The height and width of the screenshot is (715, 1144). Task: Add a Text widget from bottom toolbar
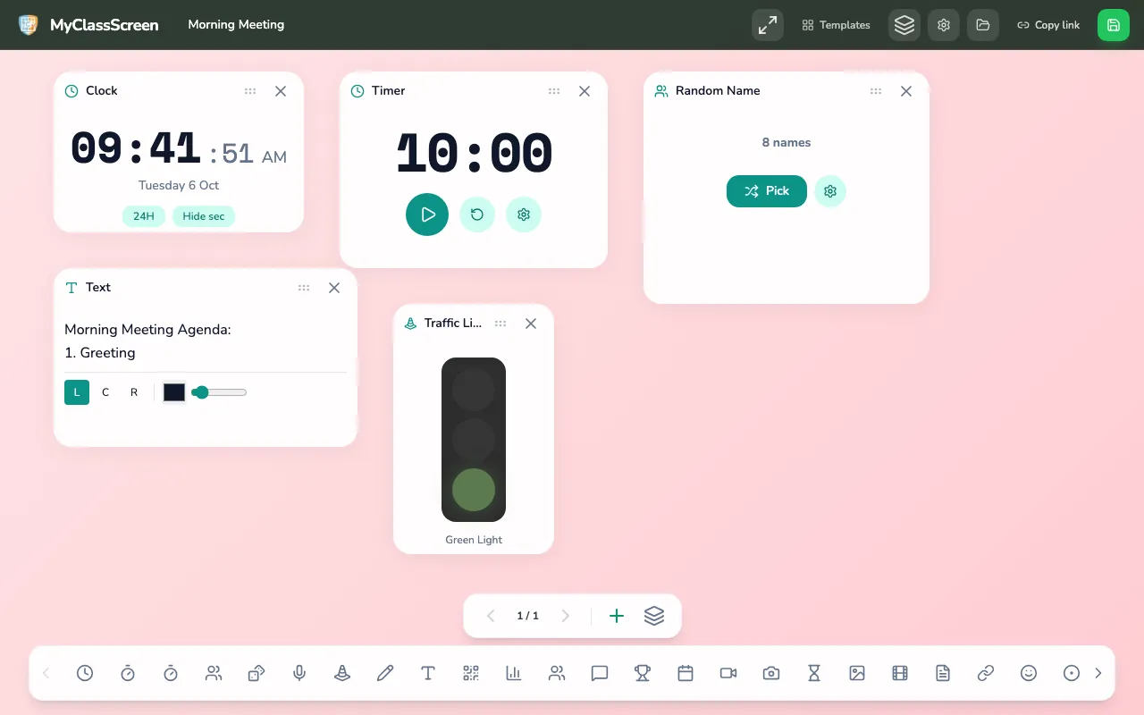(428, 673)
